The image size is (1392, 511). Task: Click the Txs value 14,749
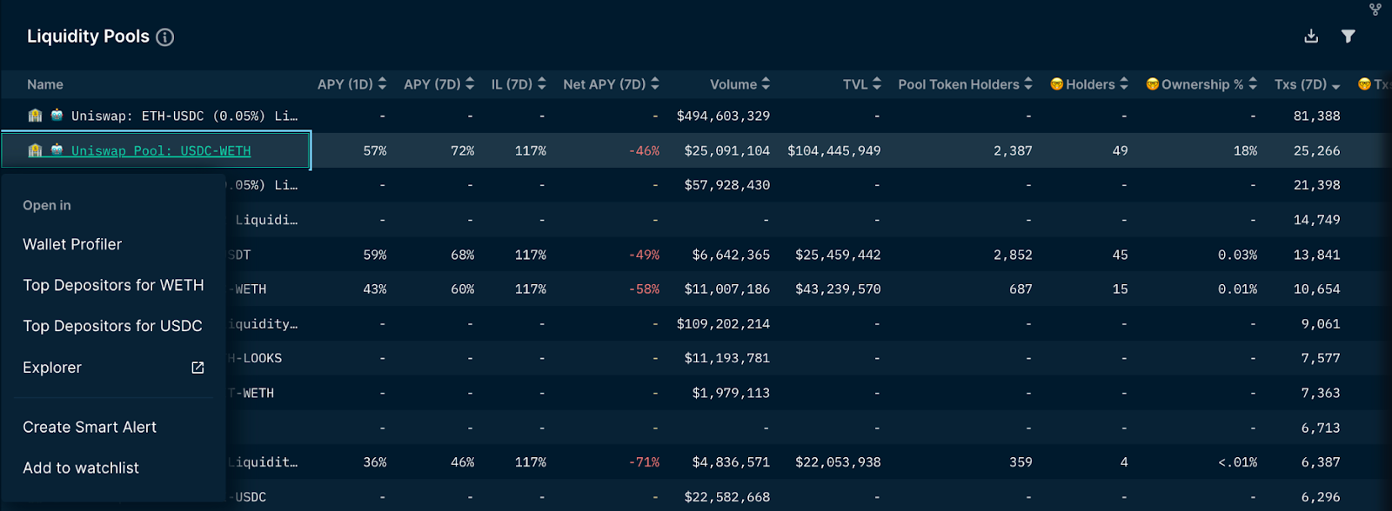pos(1316,220)
